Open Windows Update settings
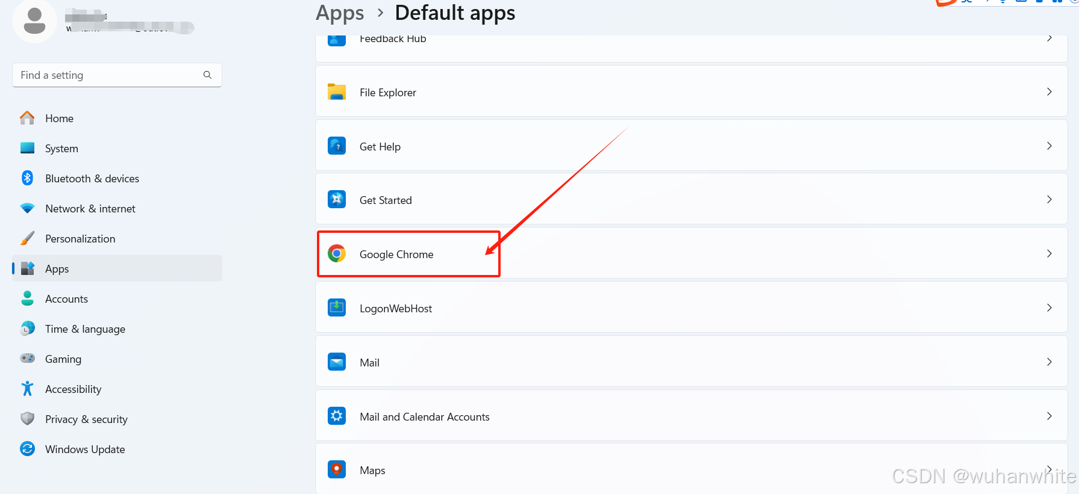The height and width of the screenshot is (494, 1079). [117, 449]
